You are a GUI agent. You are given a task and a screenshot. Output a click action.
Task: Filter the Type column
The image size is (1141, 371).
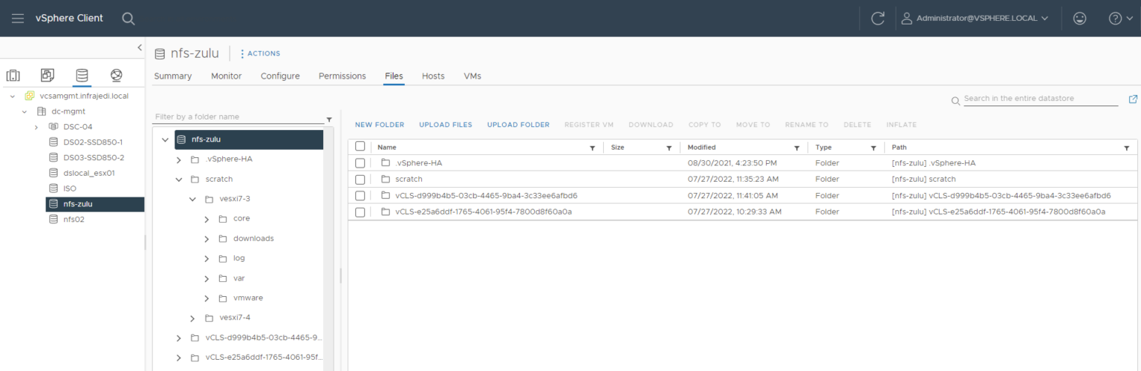(x=873, y=148)
